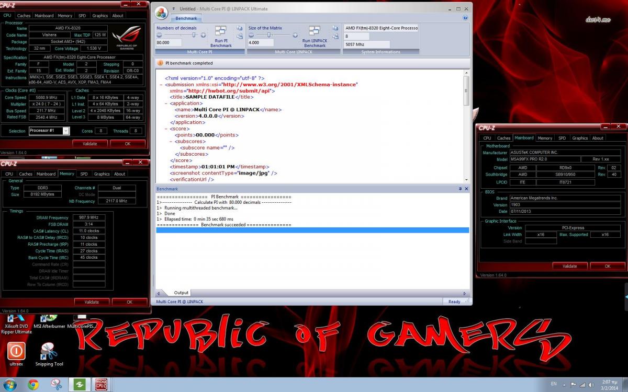Click the lower icon in Multi Core PI group
Viewport: 628px width, 392px height.
[239, 37]
